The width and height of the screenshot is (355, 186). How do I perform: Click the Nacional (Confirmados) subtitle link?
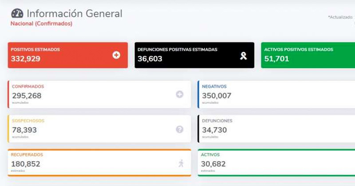(x=41, y=24)
